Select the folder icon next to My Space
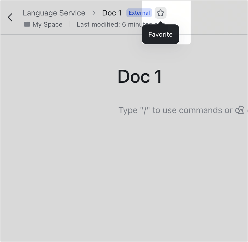The image size is (248, 242). [x=27, y=24]
